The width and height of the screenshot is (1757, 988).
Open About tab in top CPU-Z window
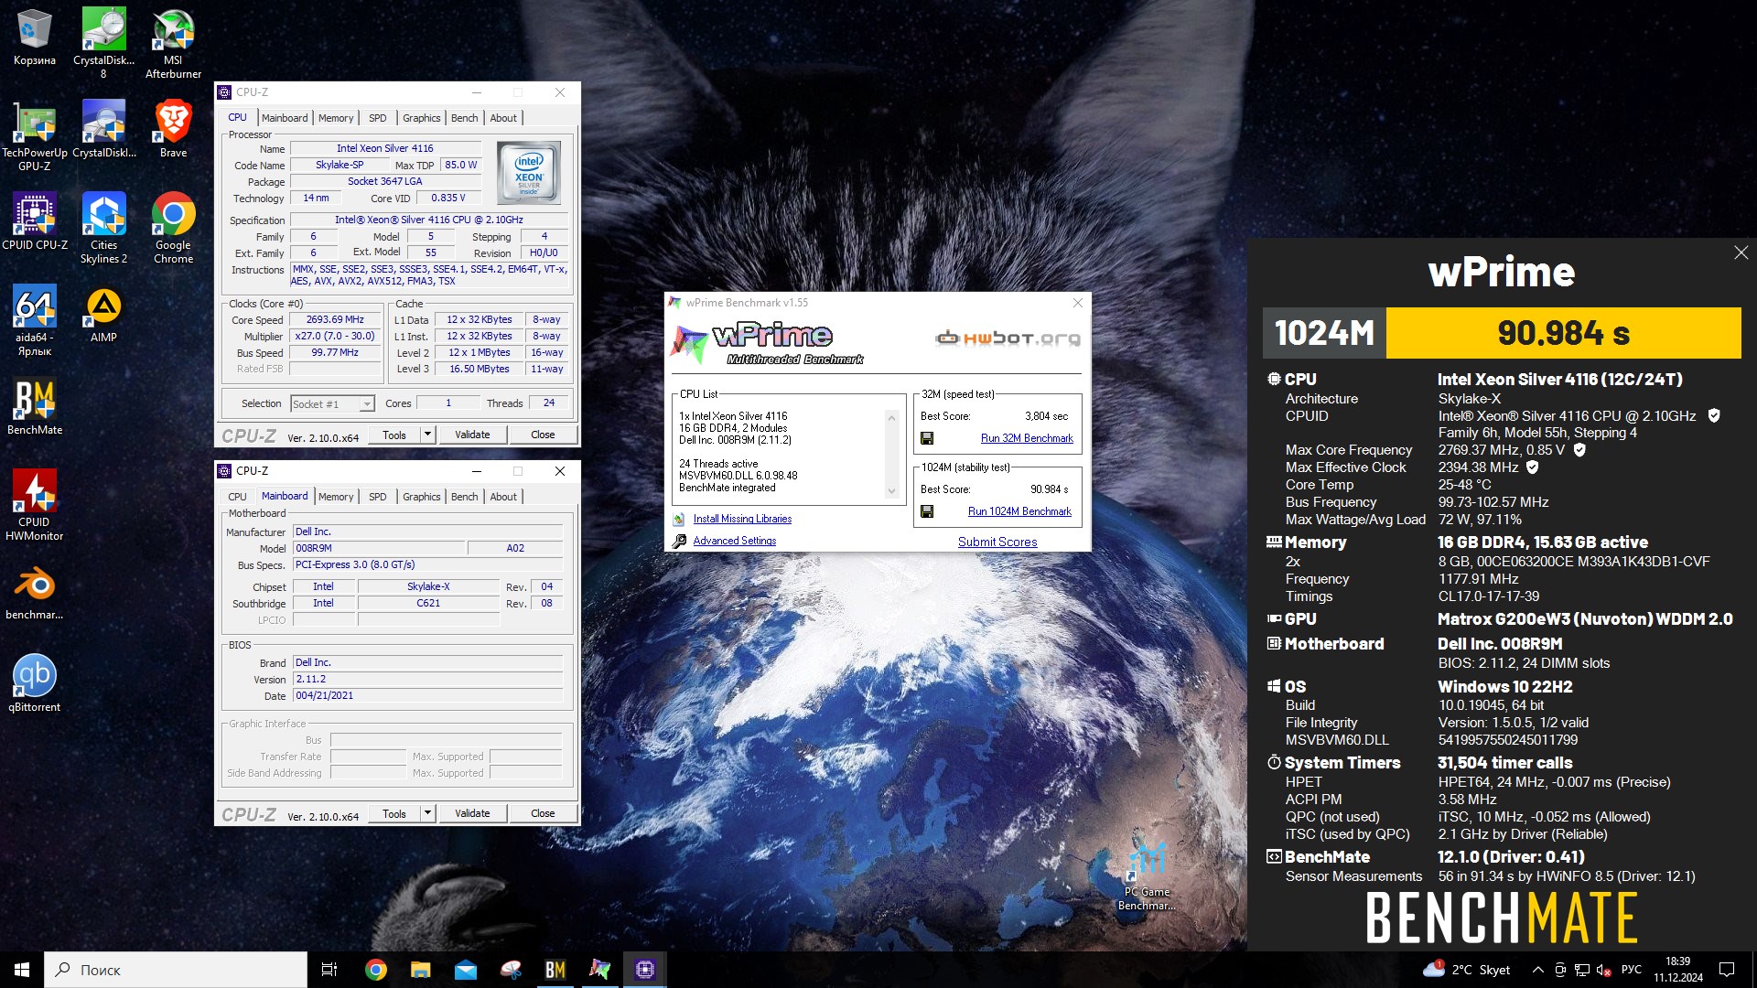(503, 118)
